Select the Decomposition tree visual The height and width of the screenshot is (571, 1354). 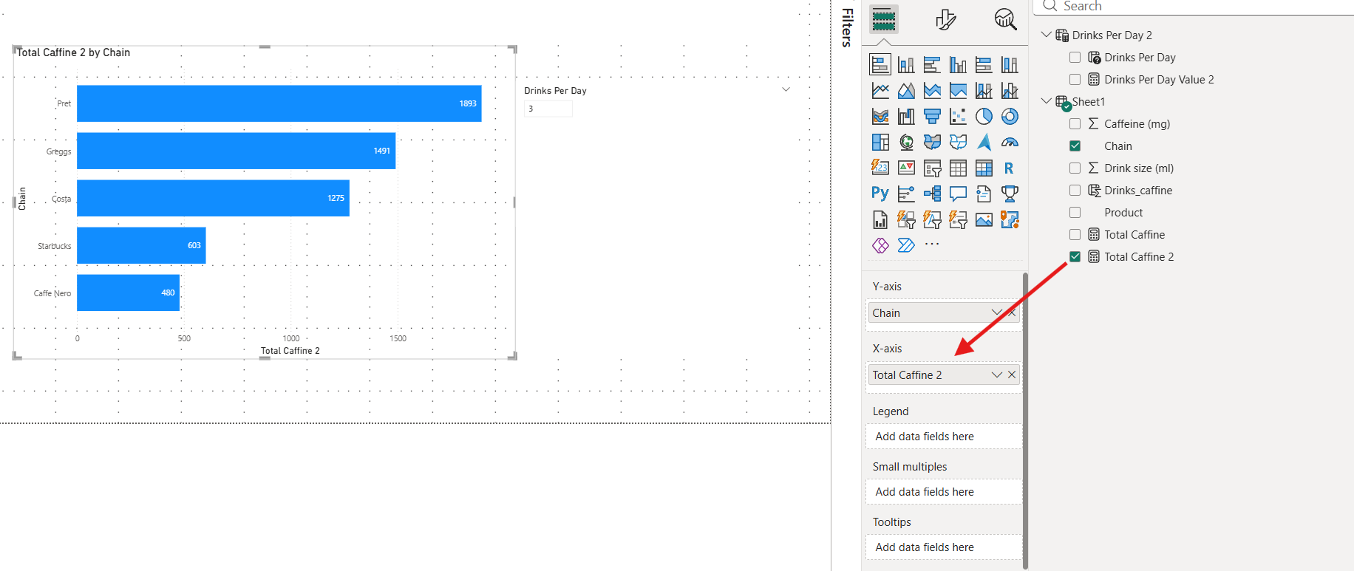pyautogui.click(x=932, y=194)
